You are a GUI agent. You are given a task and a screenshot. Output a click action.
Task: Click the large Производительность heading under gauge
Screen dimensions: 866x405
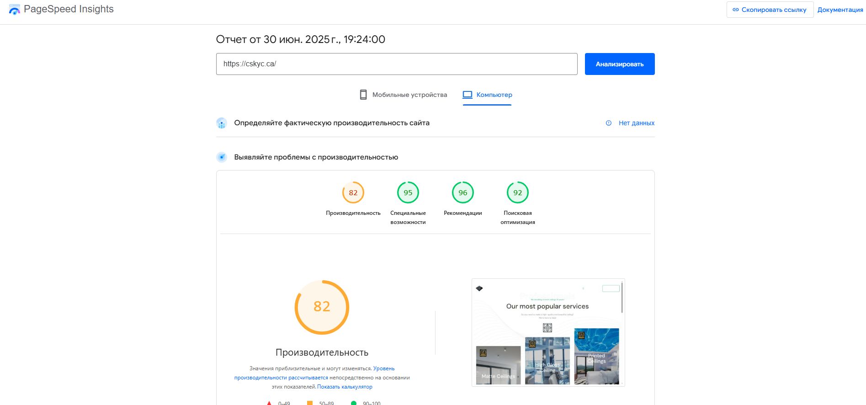(x=322, y=352)
